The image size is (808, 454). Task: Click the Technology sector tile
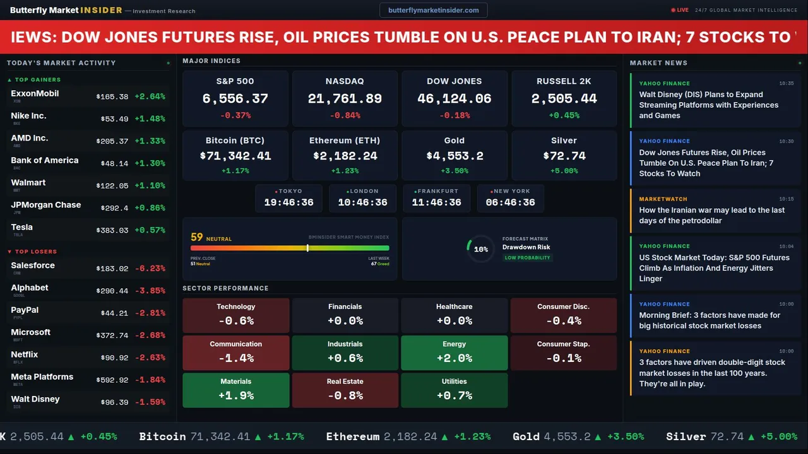pyautogui.click(x=235, y=315)
